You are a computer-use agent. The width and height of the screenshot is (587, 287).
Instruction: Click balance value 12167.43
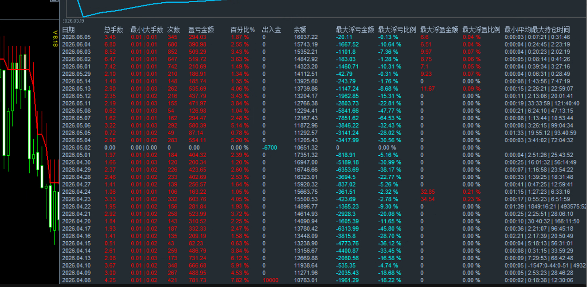pos(306,118)
